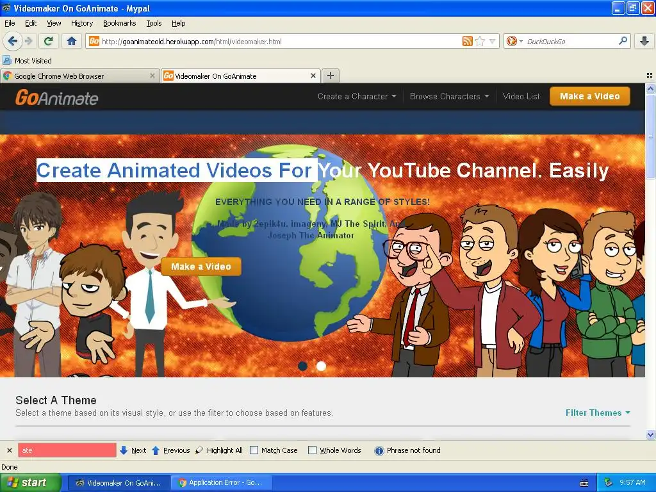Click the on-screen keyboard tray icon

pos(584,483)
